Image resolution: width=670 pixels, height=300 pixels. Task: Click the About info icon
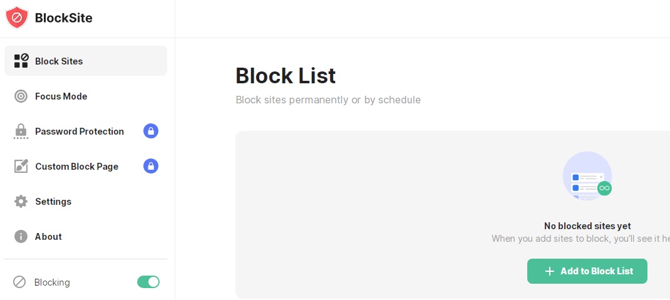click(21, 236)
